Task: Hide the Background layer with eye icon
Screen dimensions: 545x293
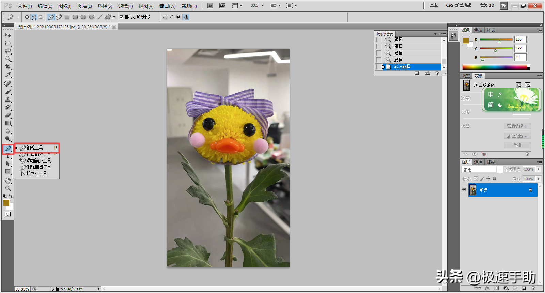Action: [464, 190]
